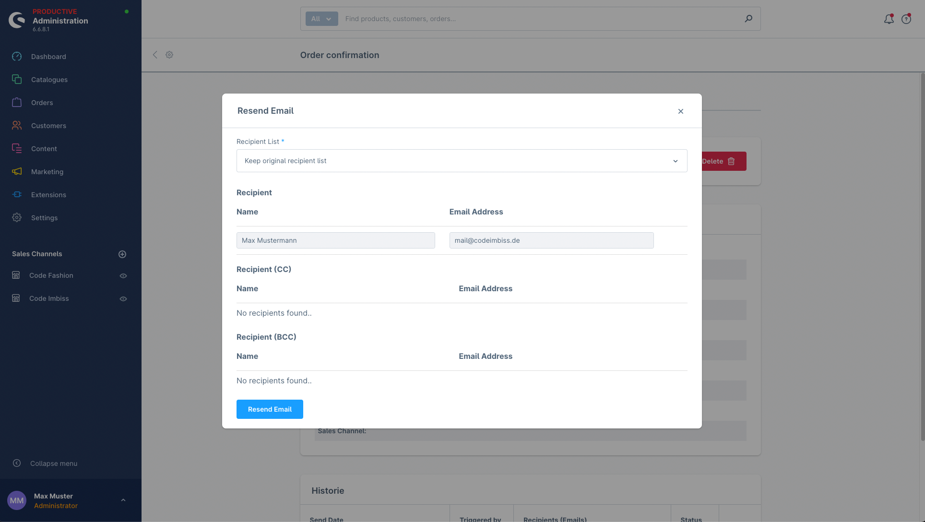Click the Collapse menu arrow icon

17,463
